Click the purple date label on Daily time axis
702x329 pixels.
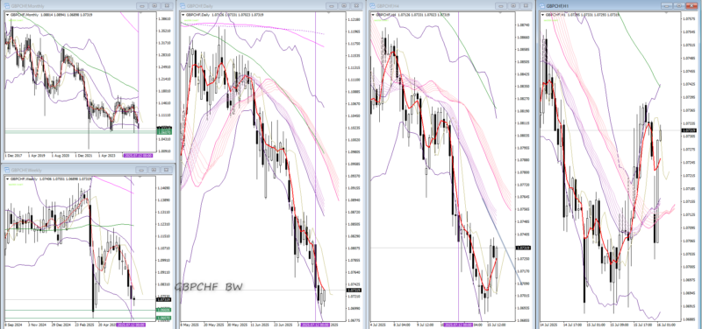pos(315,325)
